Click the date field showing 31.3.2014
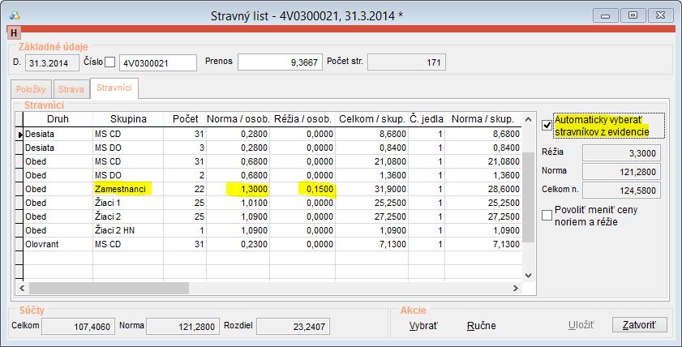682x347 pixels. [52, 62]
